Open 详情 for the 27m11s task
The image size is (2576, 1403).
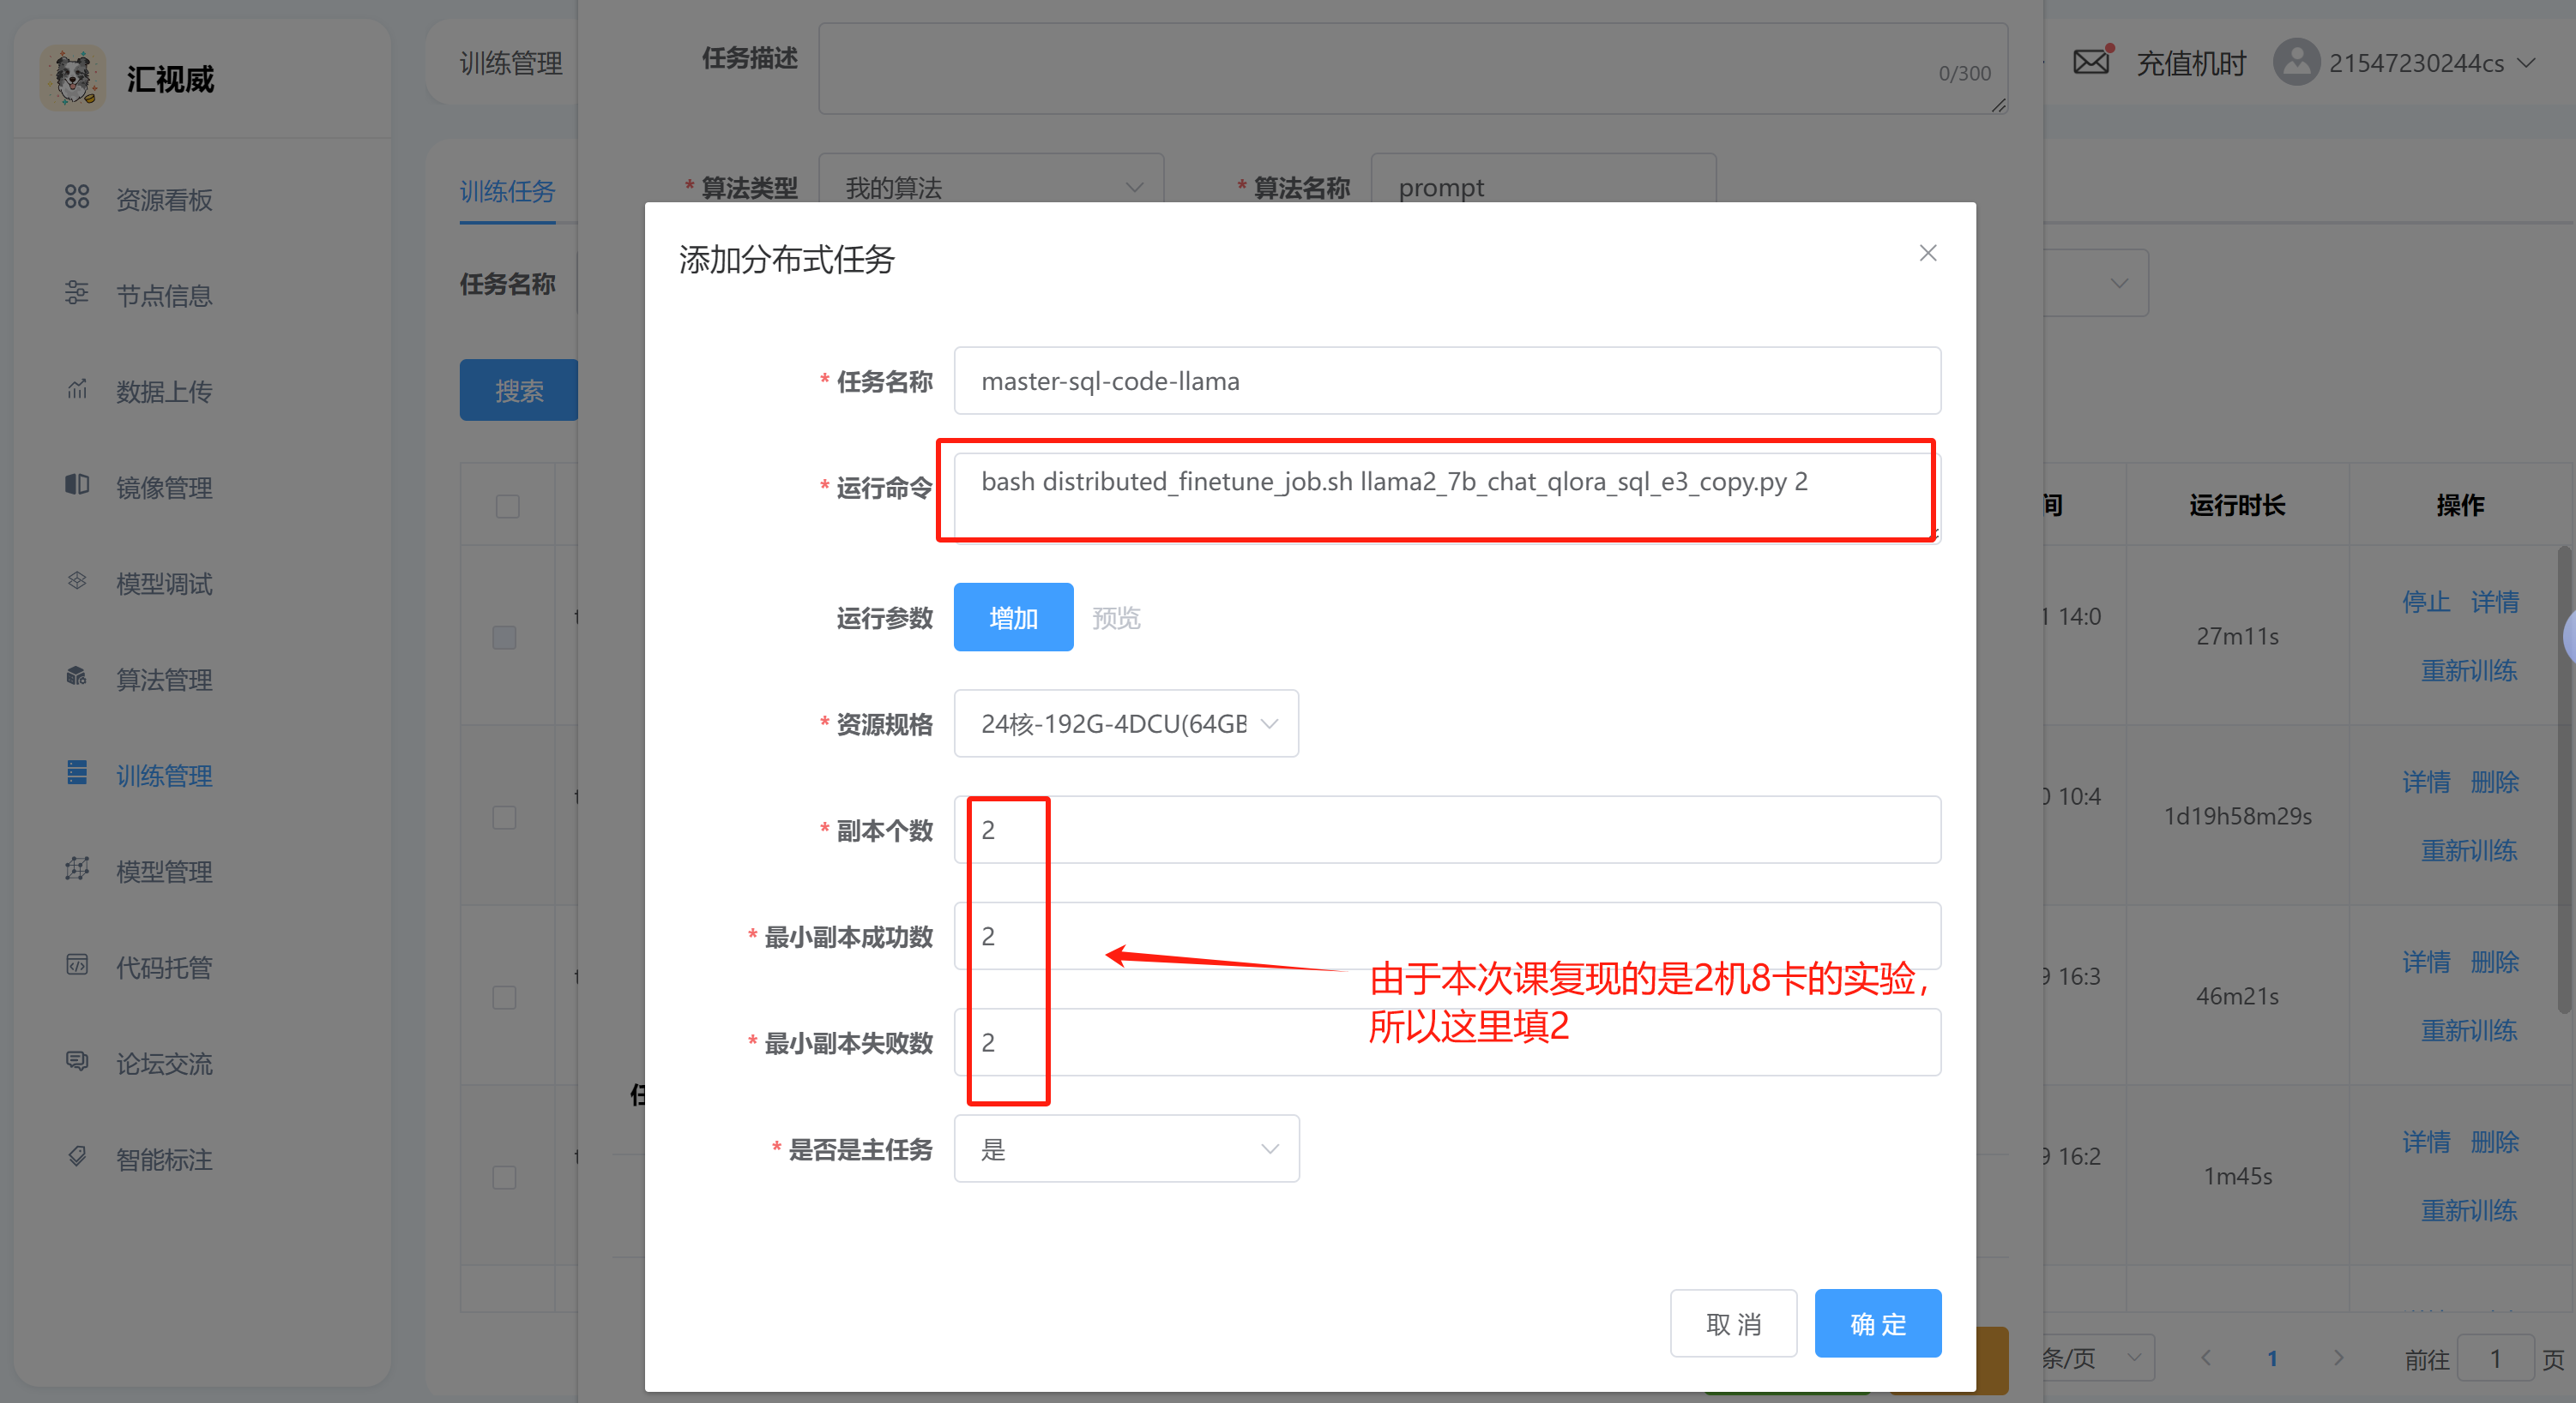point(2494,602)
